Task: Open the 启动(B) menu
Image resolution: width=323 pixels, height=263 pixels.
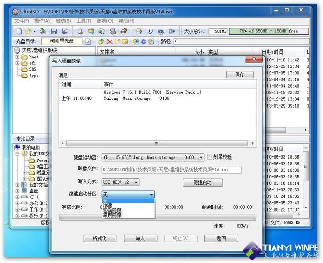Action: point(63,21)
